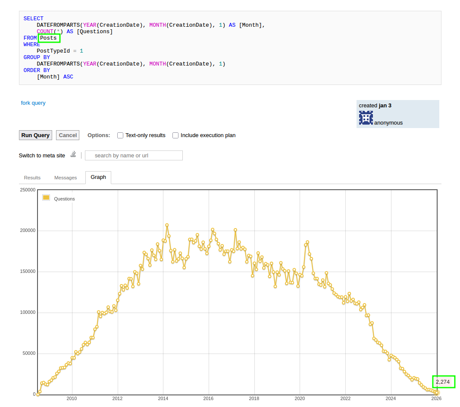Viewport: 460px width, 407px height.
Task: Click the 2,274 data tooltip on the graph
Action: (x=443, y=382)
